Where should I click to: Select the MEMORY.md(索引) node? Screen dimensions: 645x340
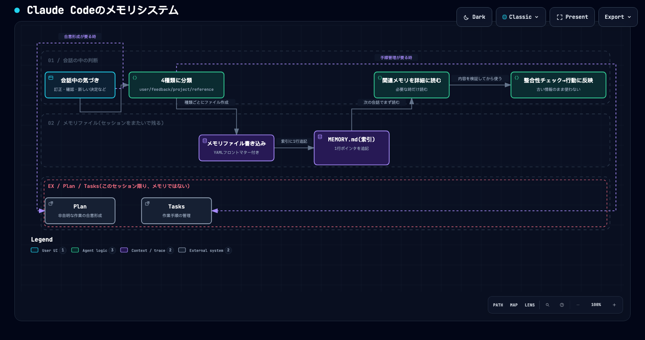pos(352,148)
